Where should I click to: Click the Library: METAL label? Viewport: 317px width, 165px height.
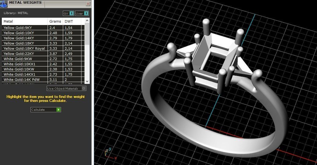point(16,13)
